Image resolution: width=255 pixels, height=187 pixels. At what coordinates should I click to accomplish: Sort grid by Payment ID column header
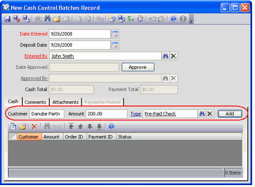pos(101,137)
